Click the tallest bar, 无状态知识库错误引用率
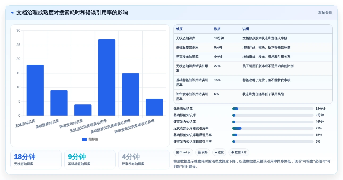343x180 pixels. click(x=107, y=77)
